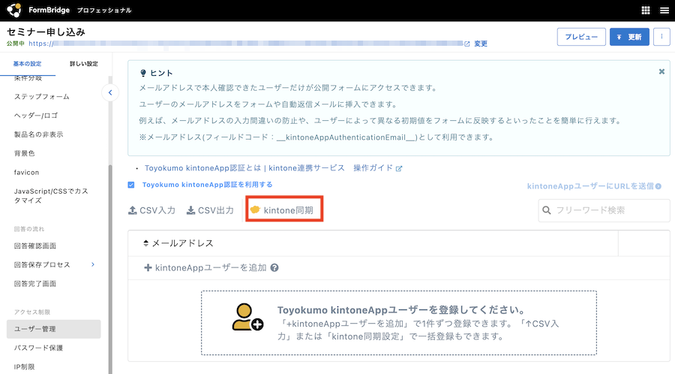Click the 更新 button
The width and height of the screenshot is (675, 374).
pyautogui.click(x=629, y=37)
